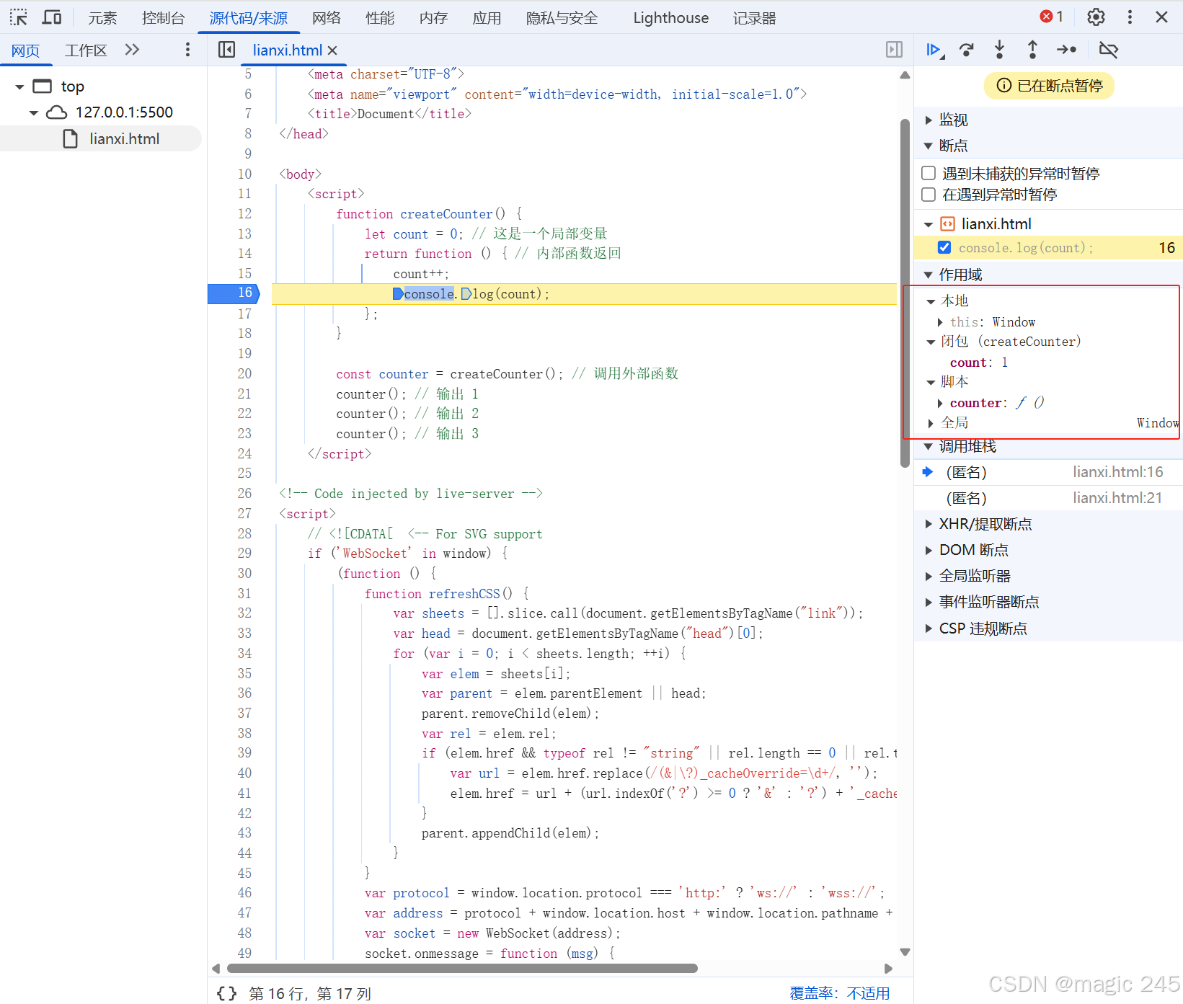Close the lianxi.html editor tab

click(332, 50)
